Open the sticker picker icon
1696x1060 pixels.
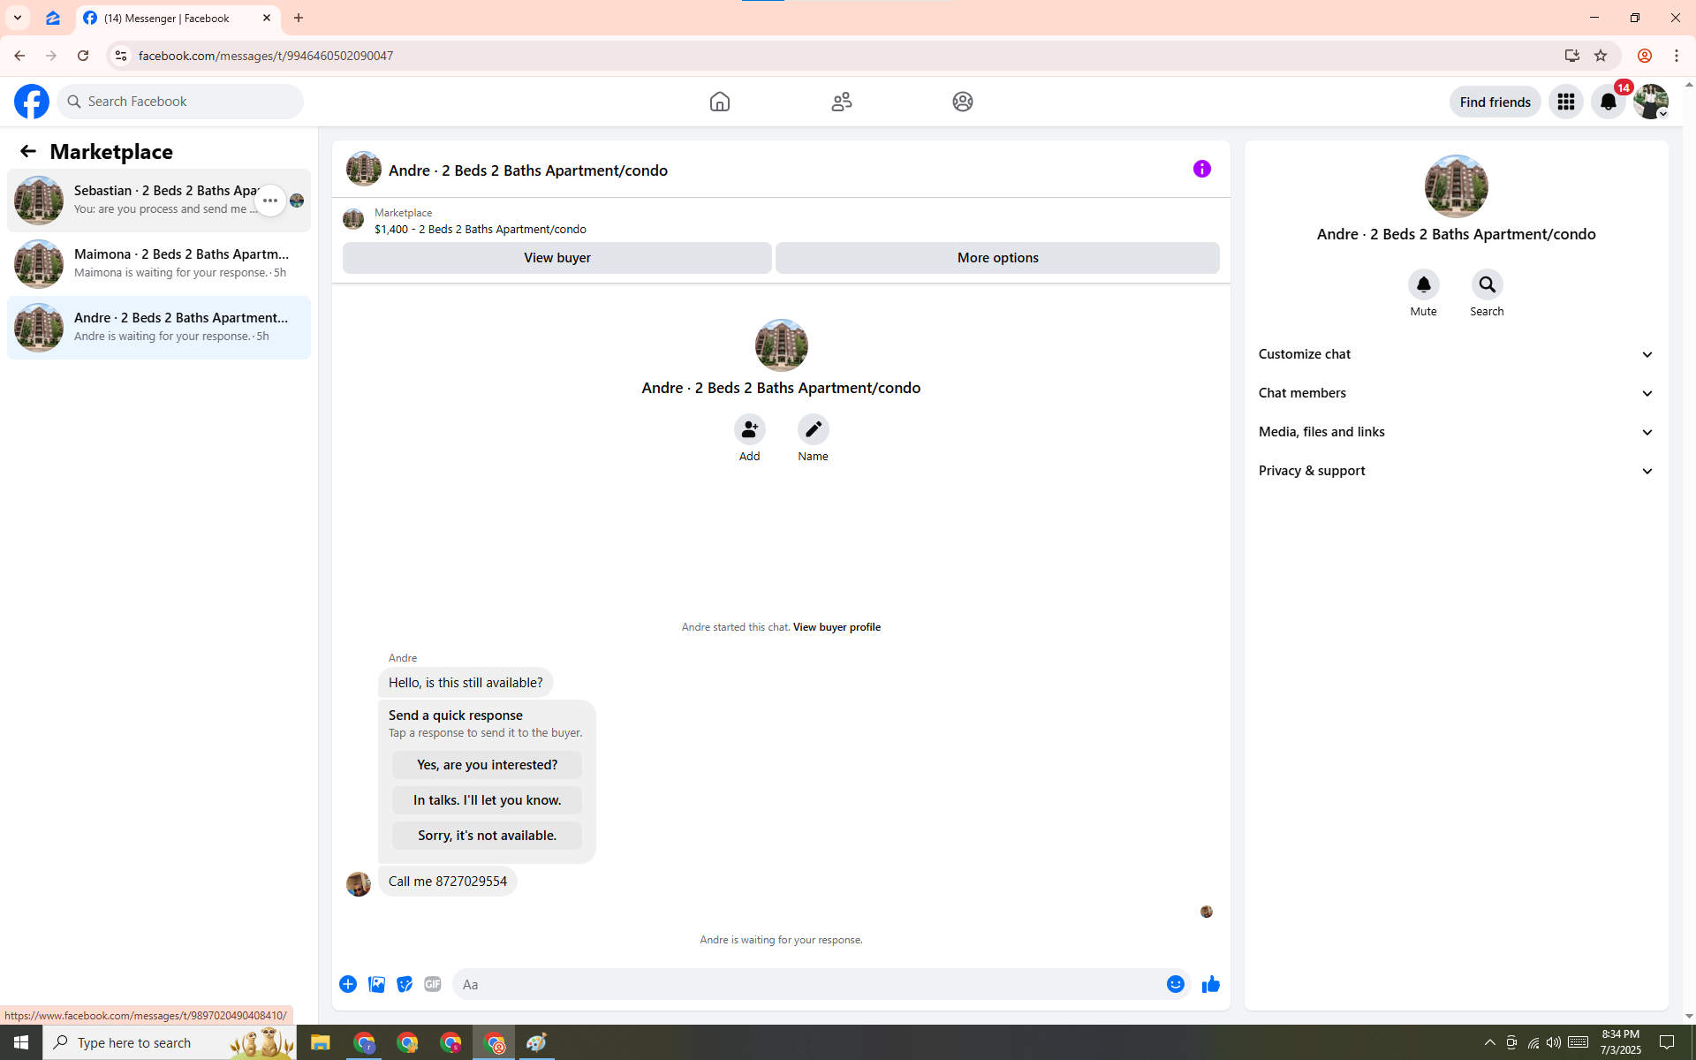coord(405,984)
